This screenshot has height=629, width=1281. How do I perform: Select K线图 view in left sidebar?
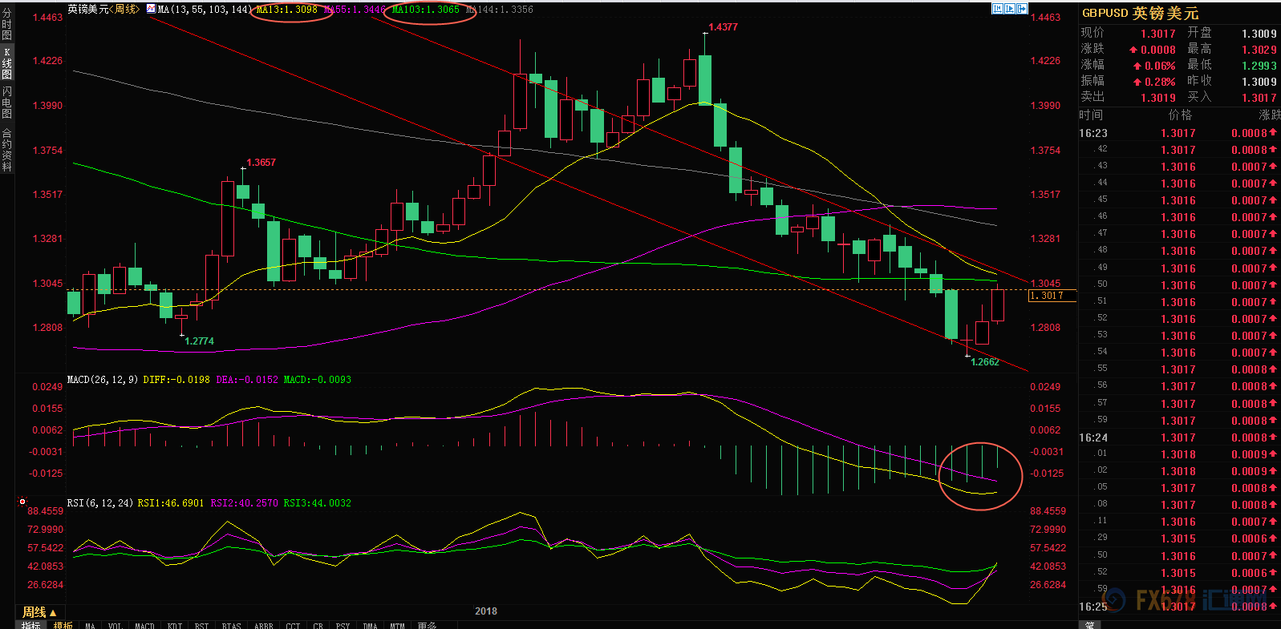click(7, 63)
